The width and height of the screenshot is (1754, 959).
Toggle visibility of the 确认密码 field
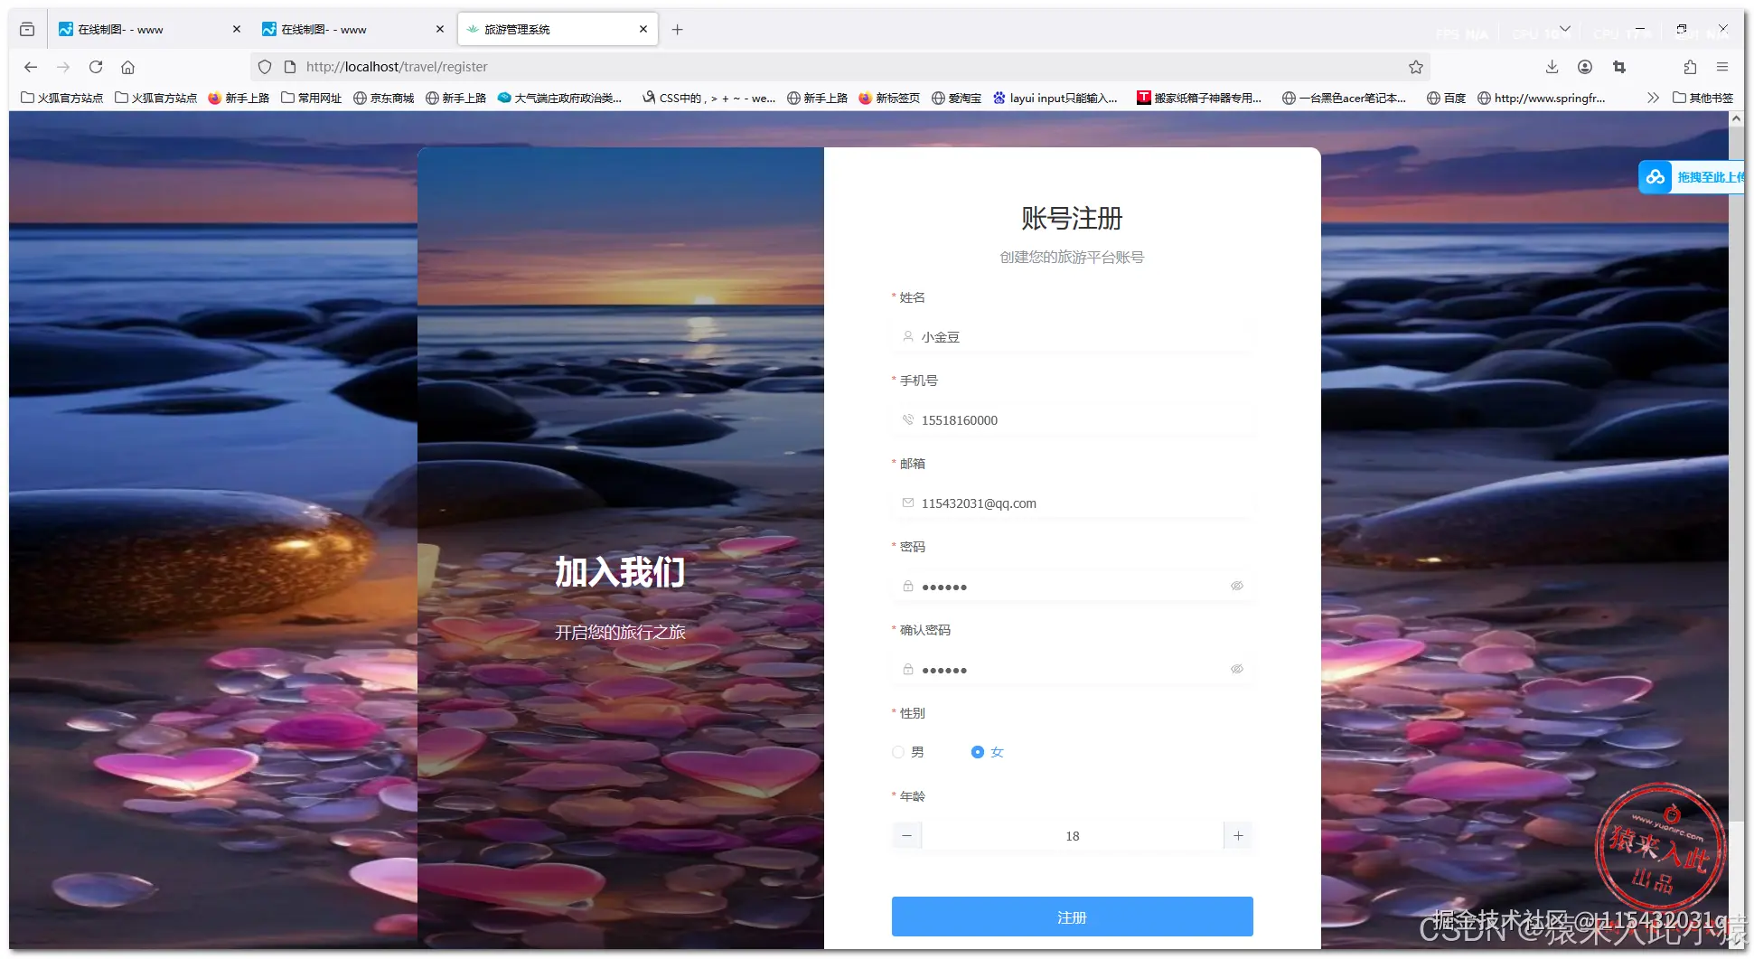click(1237, 669)
